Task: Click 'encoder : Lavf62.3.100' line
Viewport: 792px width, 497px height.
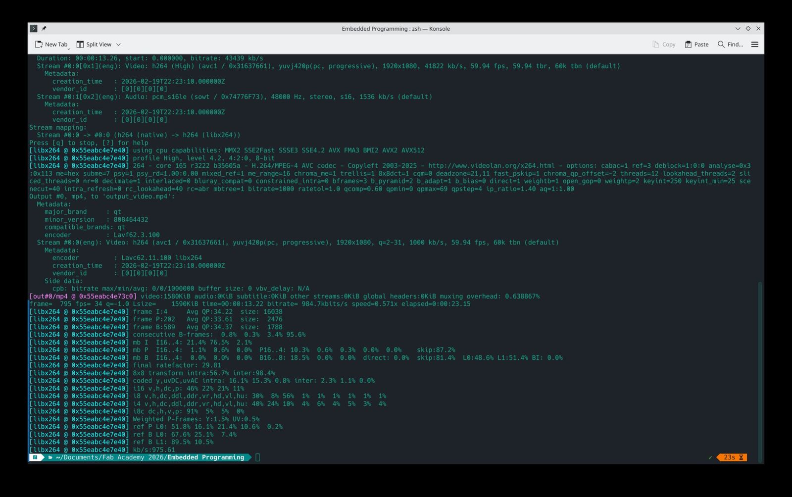Action: pos(102,235)
